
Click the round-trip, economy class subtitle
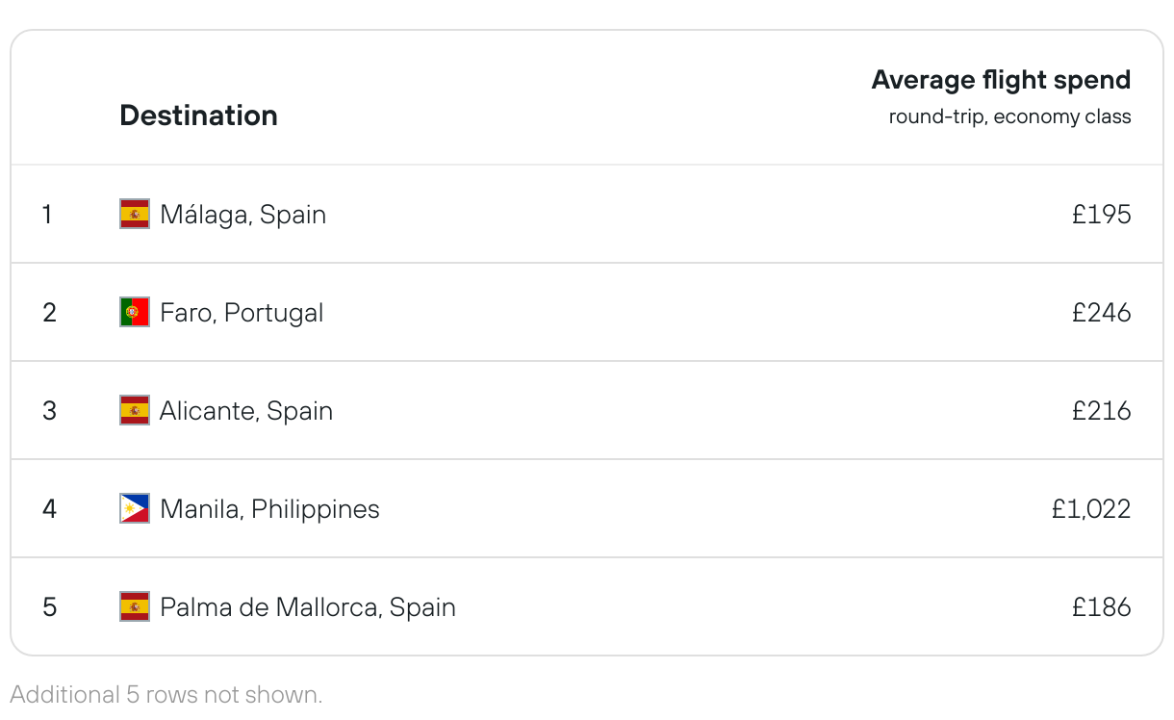tap(1009, 117)
